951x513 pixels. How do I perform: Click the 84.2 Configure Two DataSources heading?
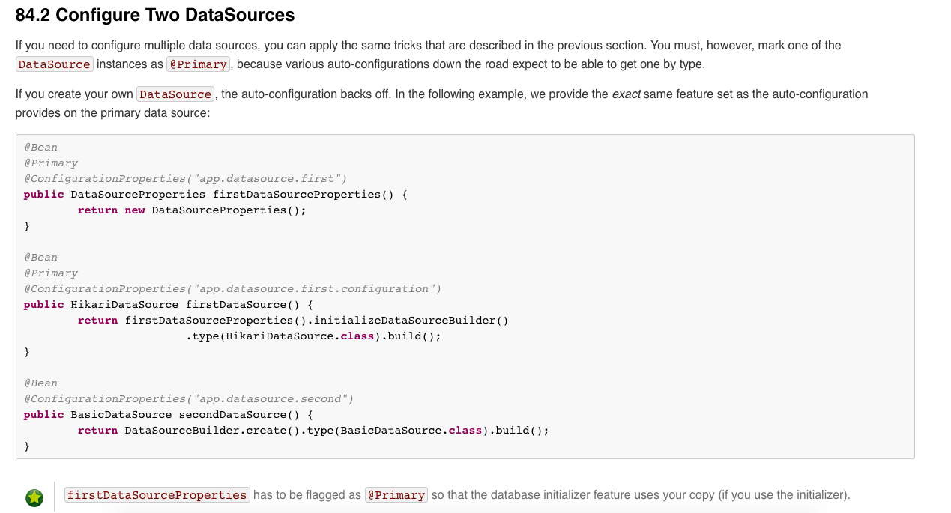point(155,14)
